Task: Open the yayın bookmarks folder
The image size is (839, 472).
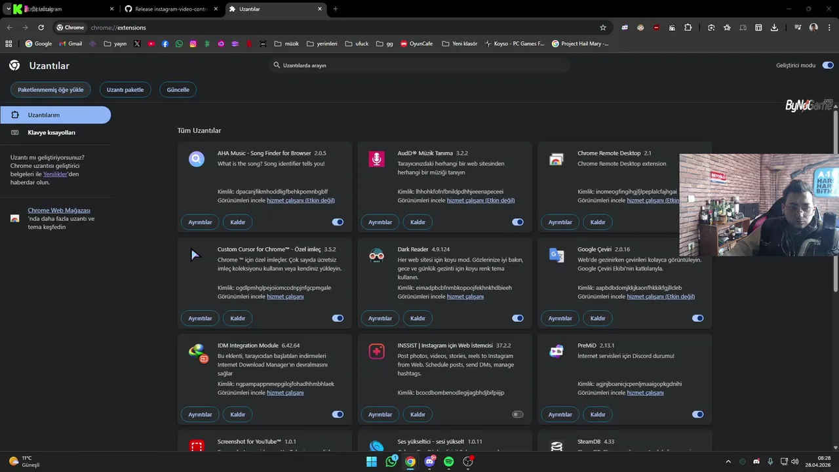Action: coord(115,44)
